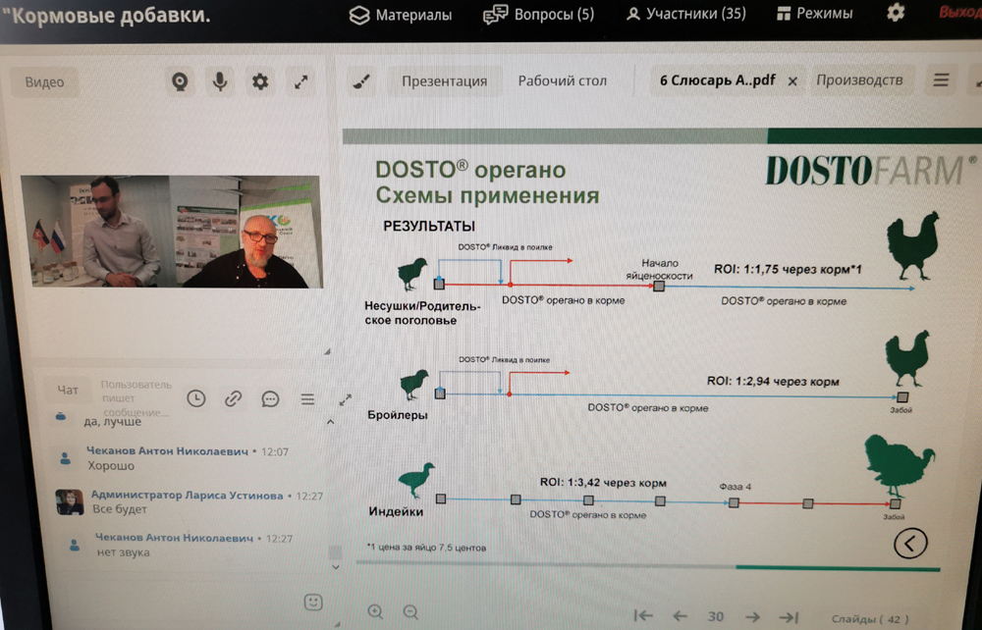Viewport: 982px width, 630px height.
Task: Click Чеканов Антон Николаевич at 12:27
Action: coord(174,538)
